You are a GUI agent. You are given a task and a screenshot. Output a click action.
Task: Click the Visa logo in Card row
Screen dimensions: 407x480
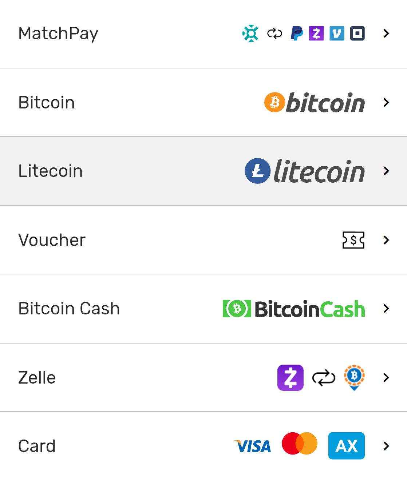[x=253, y=446]
